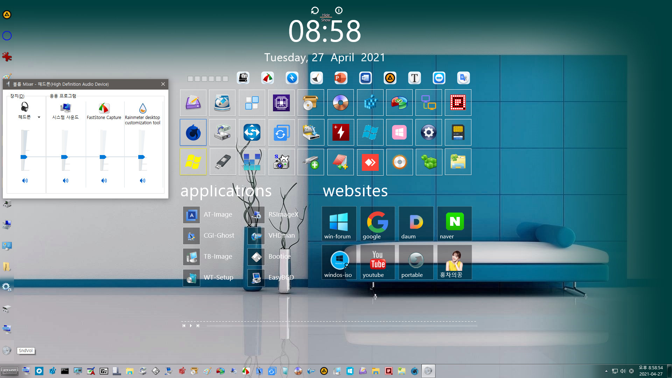This screenshot has height=378, width=672.
Task: Play the track in the desktop player
Action: point(191,326)
